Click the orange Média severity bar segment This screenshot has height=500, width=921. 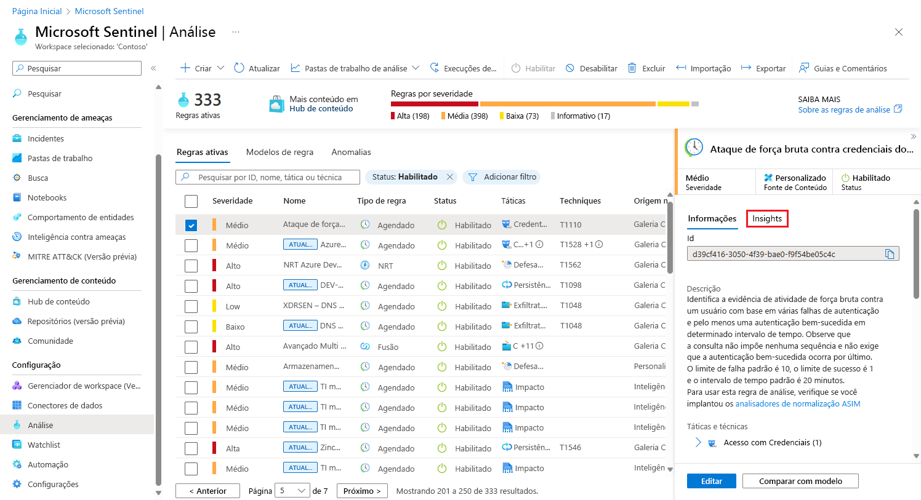[x=568, y=104]
